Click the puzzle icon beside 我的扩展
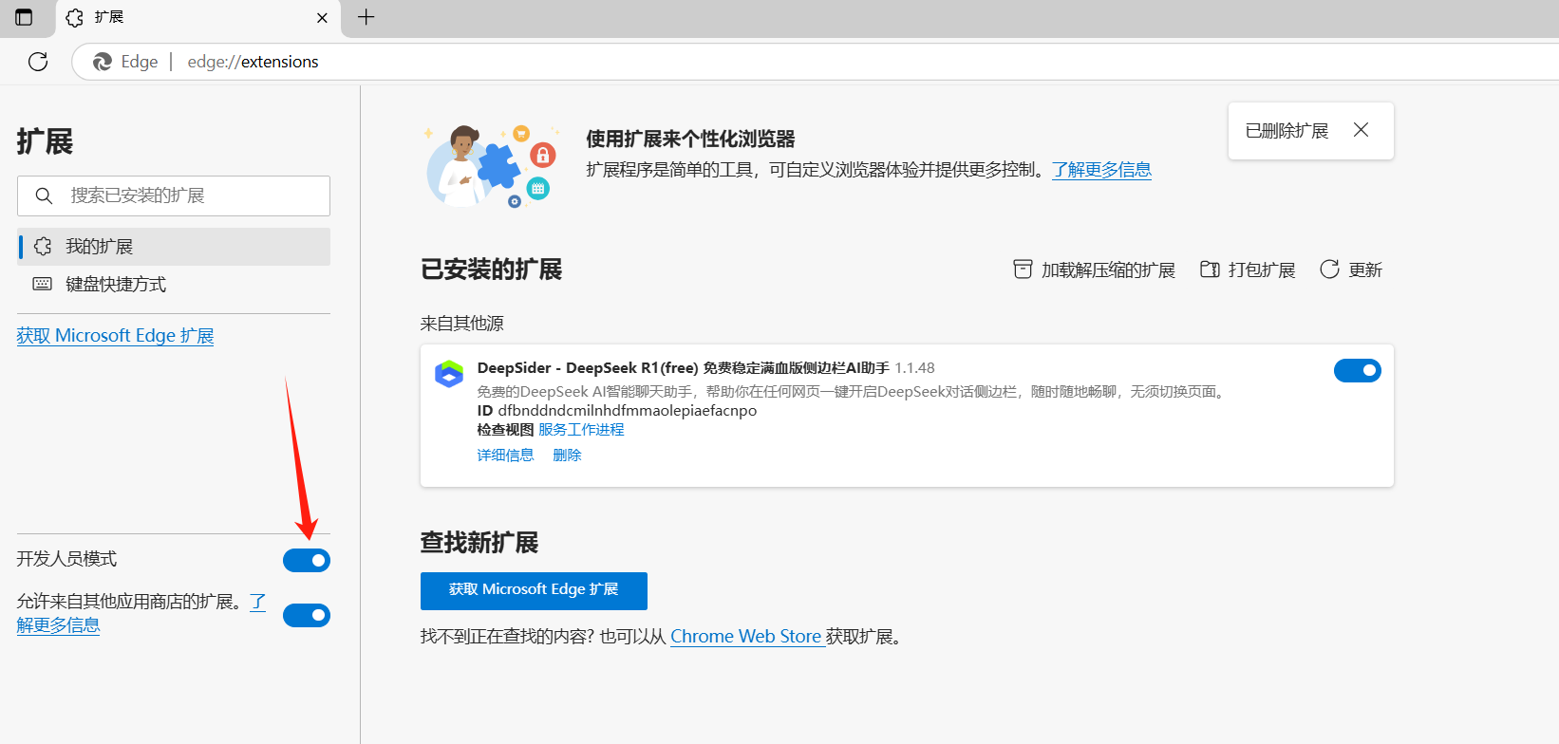This screenshot has width=1559, height=744. click(43, 247)
